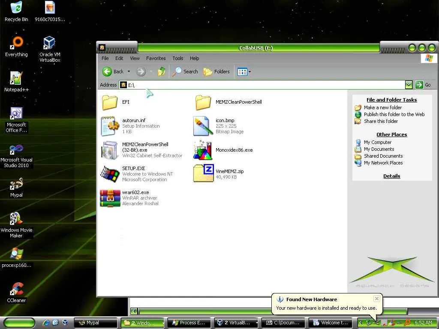Open Shared Documents link

383,156
